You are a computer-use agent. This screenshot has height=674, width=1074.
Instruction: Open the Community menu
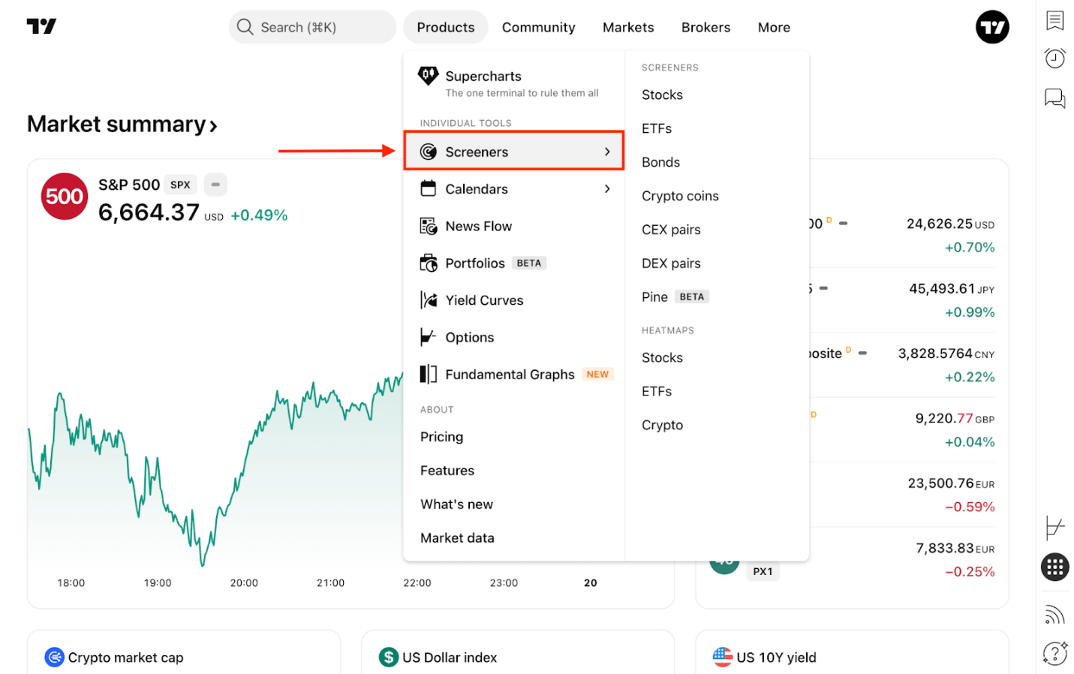coord(538,27)
